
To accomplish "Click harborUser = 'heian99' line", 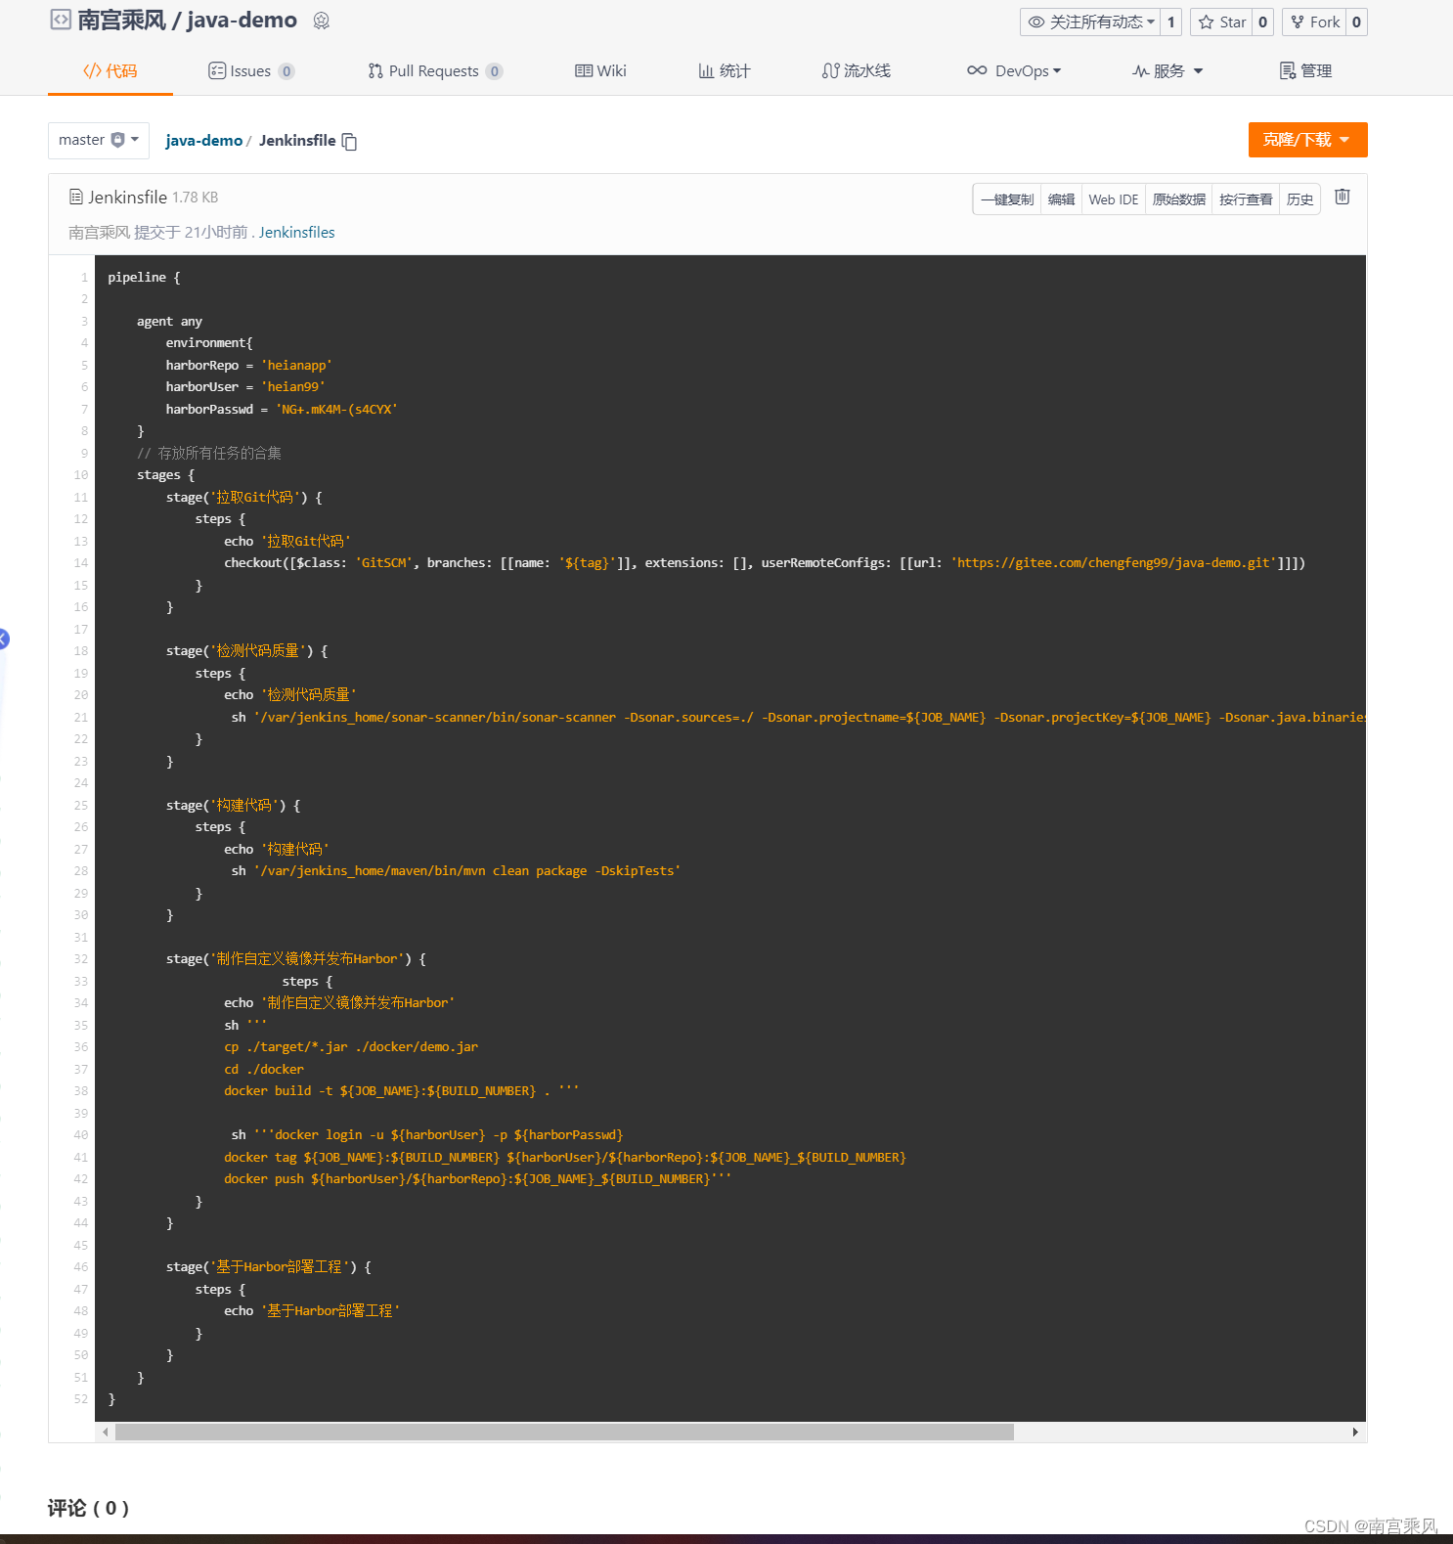I will [245, 387].
